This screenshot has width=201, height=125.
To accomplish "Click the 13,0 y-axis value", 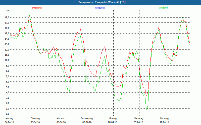I will tap(7, 44).
